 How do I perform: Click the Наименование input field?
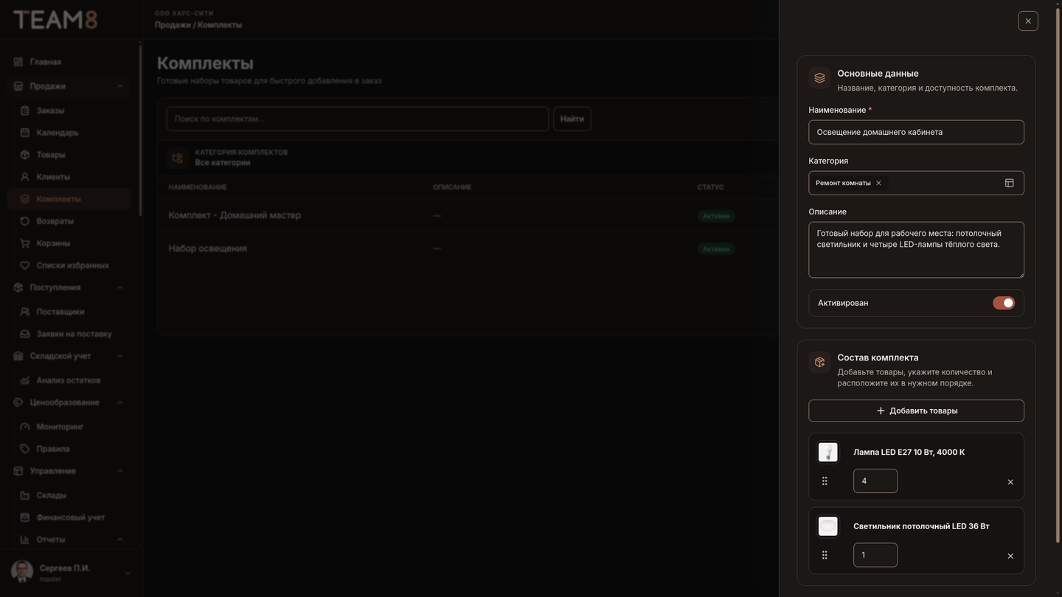pos(916,132)
